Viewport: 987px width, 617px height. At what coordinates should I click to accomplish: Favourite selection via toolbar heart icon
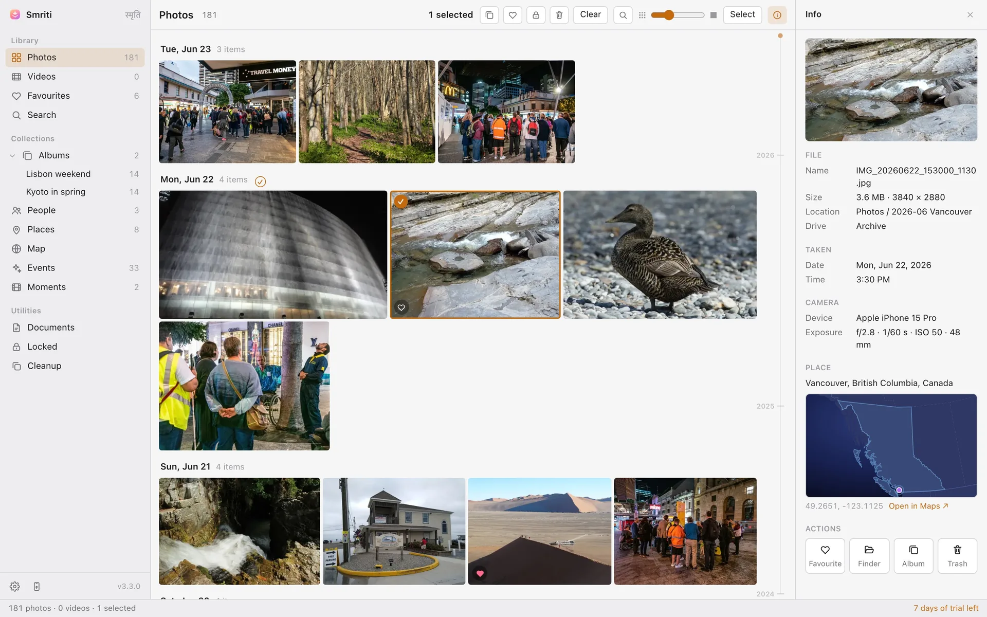513,15
